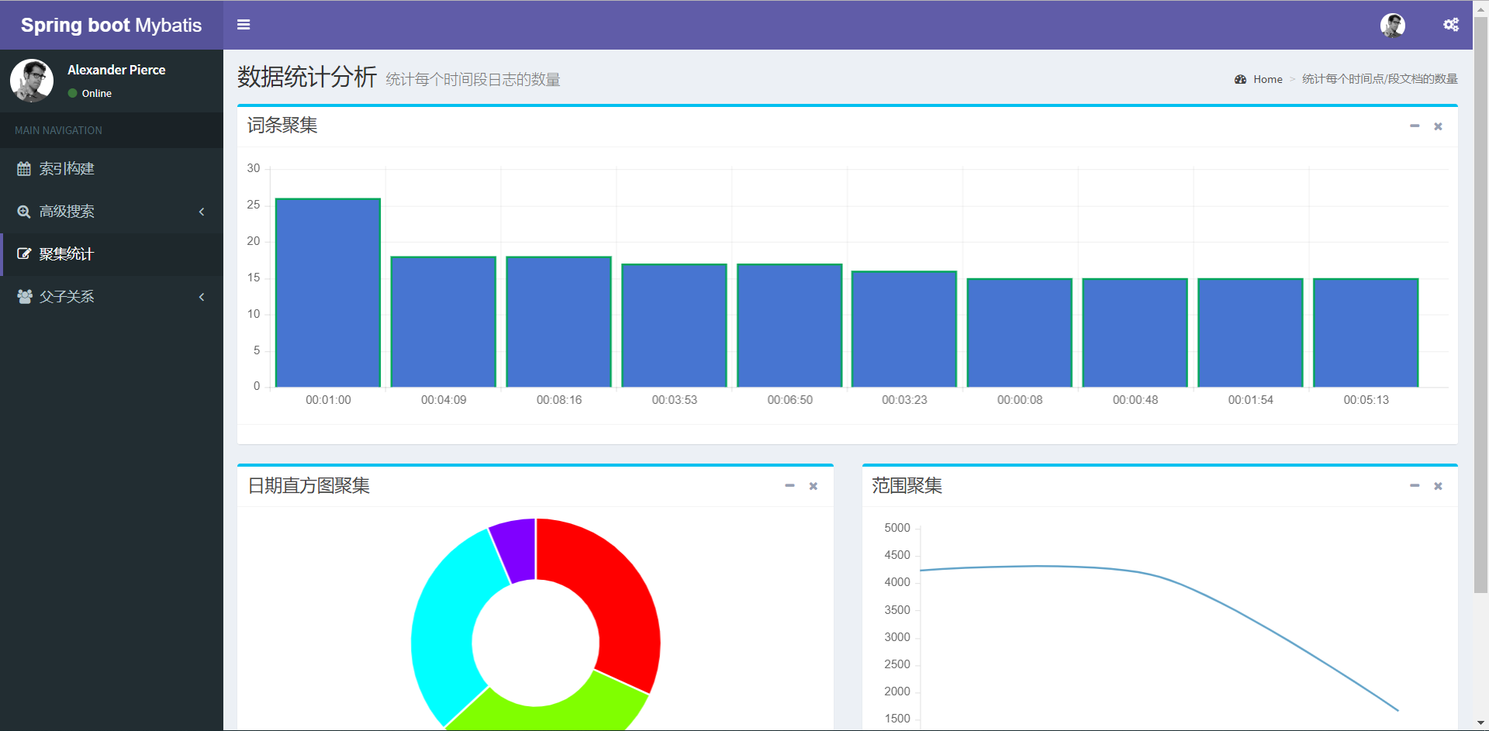The height and width of the screenshot is (731, 1489).
Task: Click the 00:01:00 bar in the chart
Action: (x=328, y=293)
